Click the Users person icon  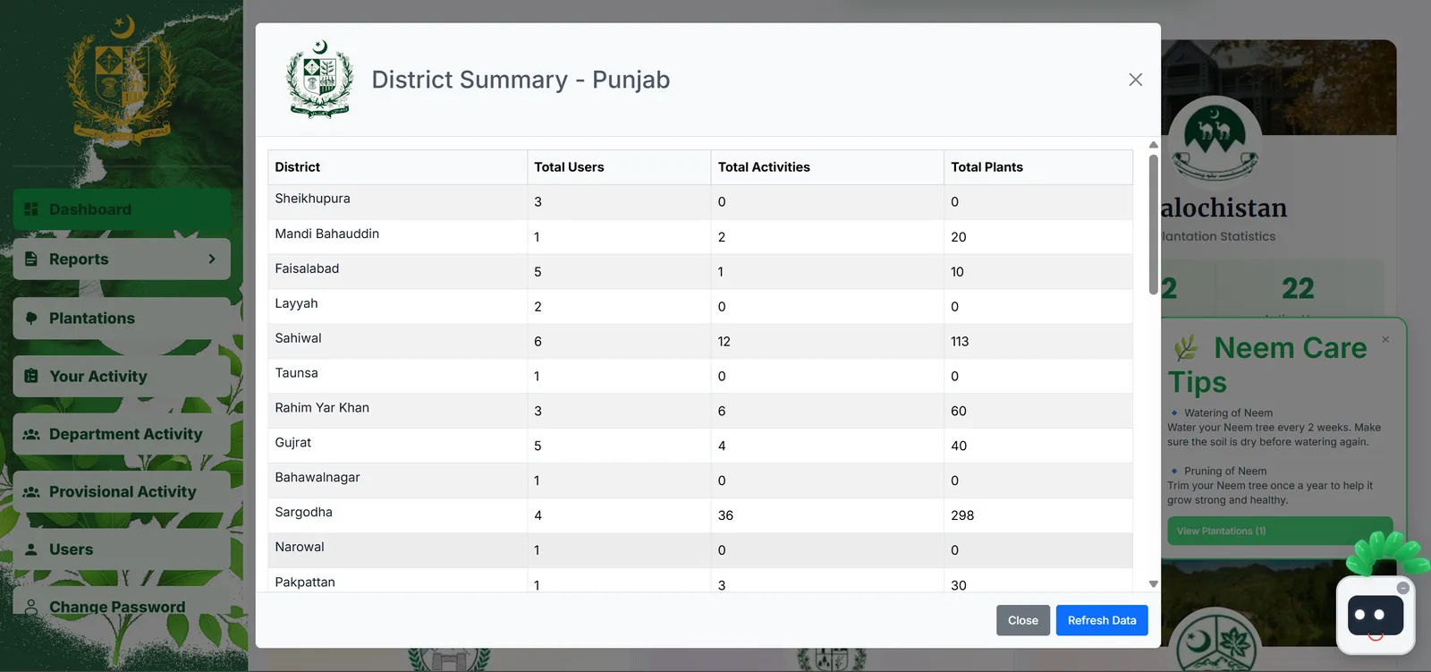[31, 549]
